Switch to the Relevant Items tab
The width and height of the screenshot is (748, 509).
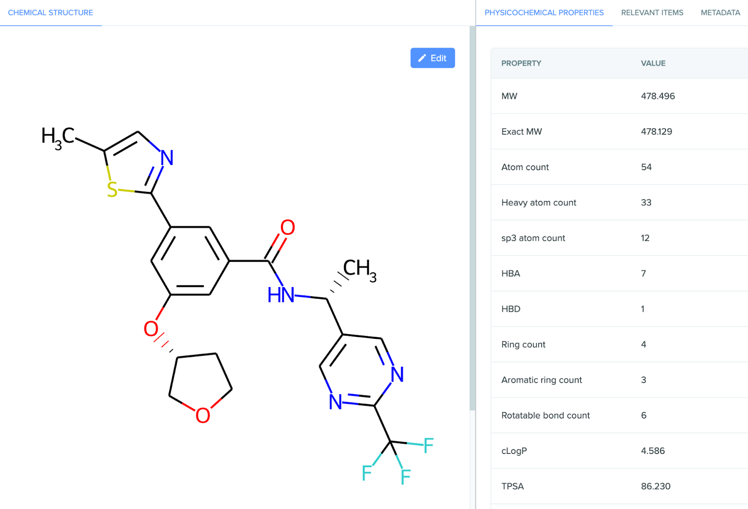click(x=652, y=13)
